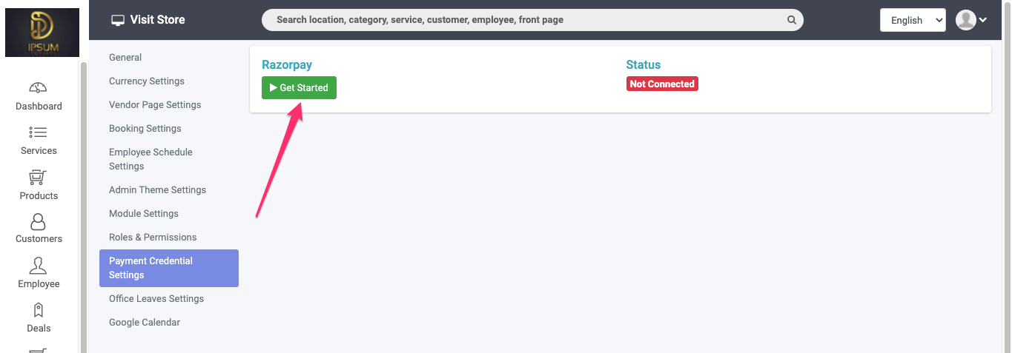Open the Customers person icon
Screen dimensions: 1012x353
(39, 221)
